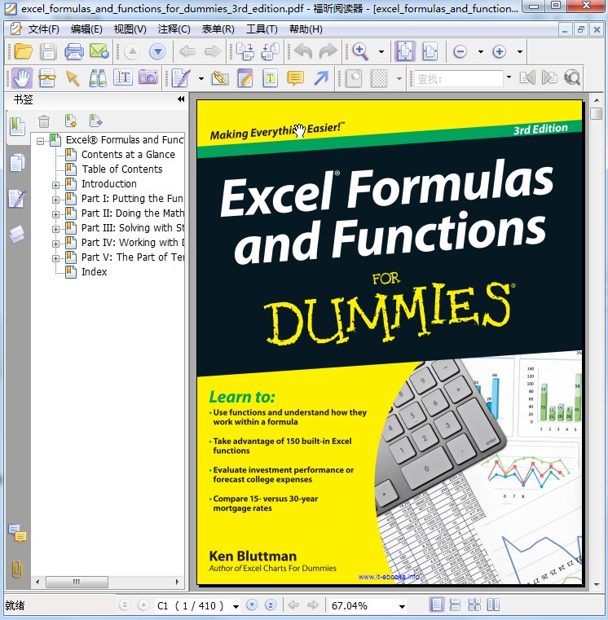
Task: Activate the Snapshot camera tool
Action: point(148,77)
